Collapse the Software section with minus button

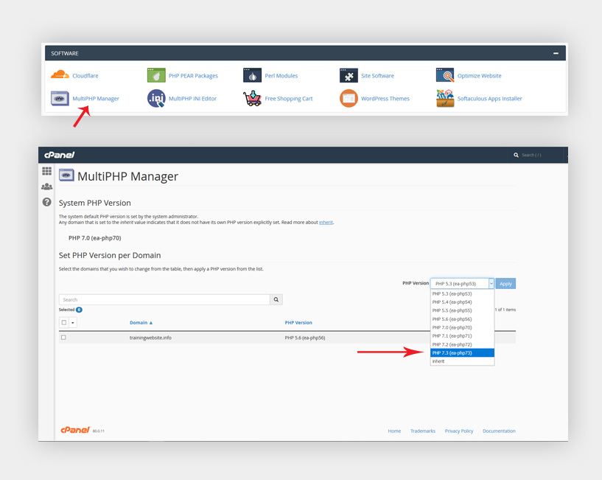[x=556, y=53]
